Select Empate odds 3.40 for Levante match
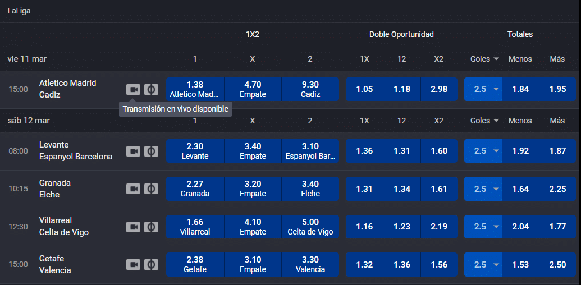This screenshot has width=581, height=285. (x=253, y=151)
